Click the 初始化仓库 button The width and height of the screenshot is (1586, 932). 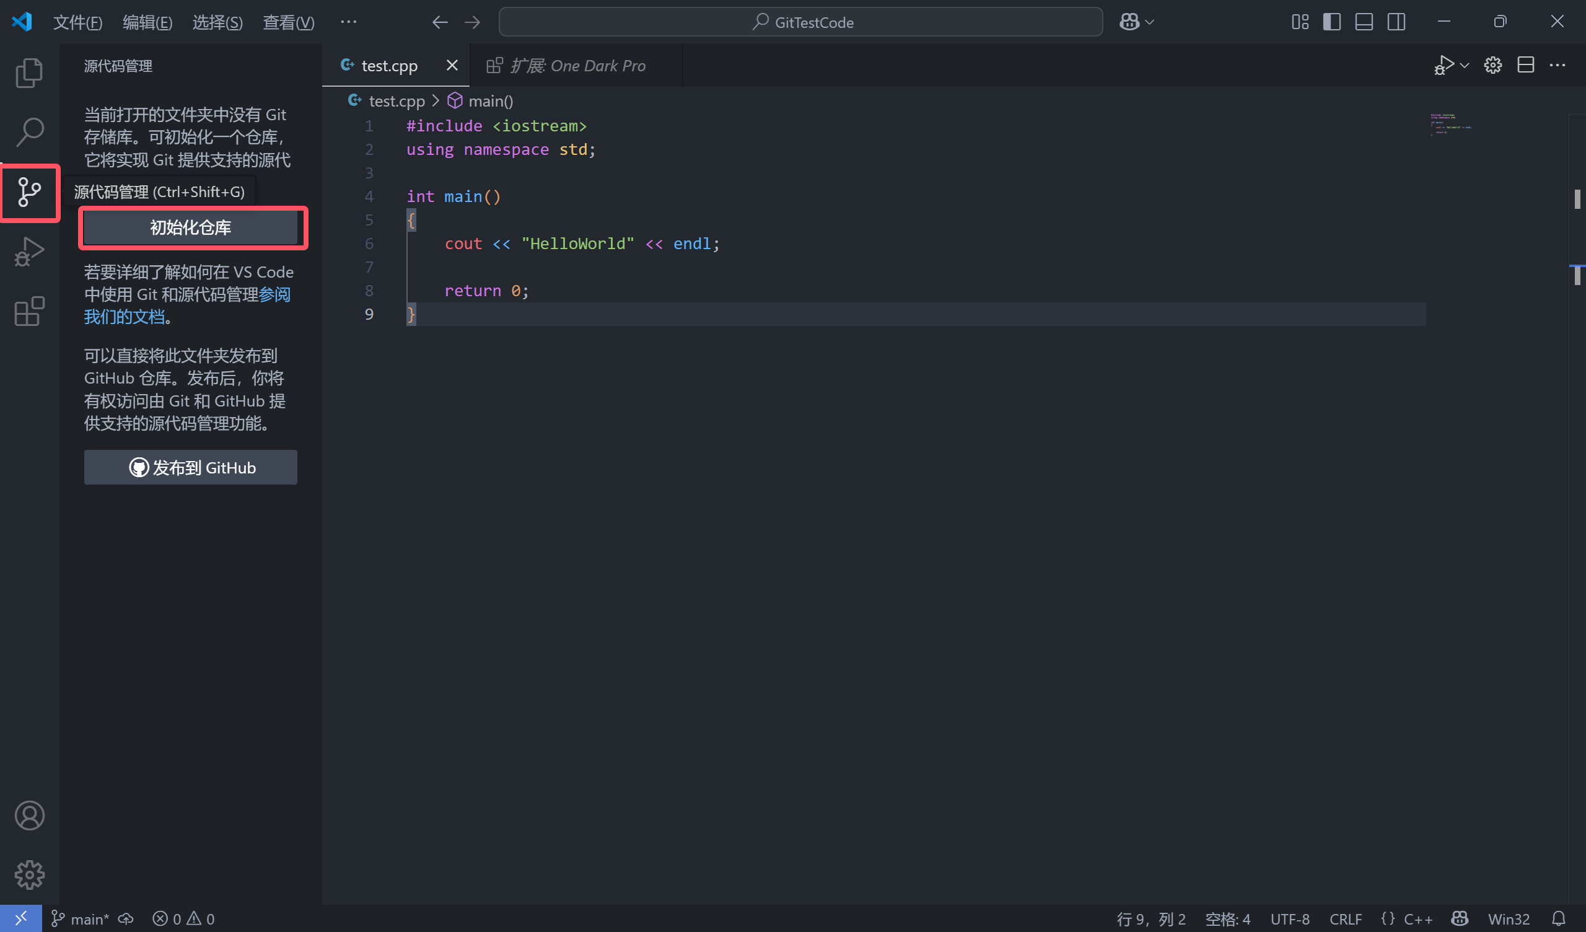[x=190, y=227]
